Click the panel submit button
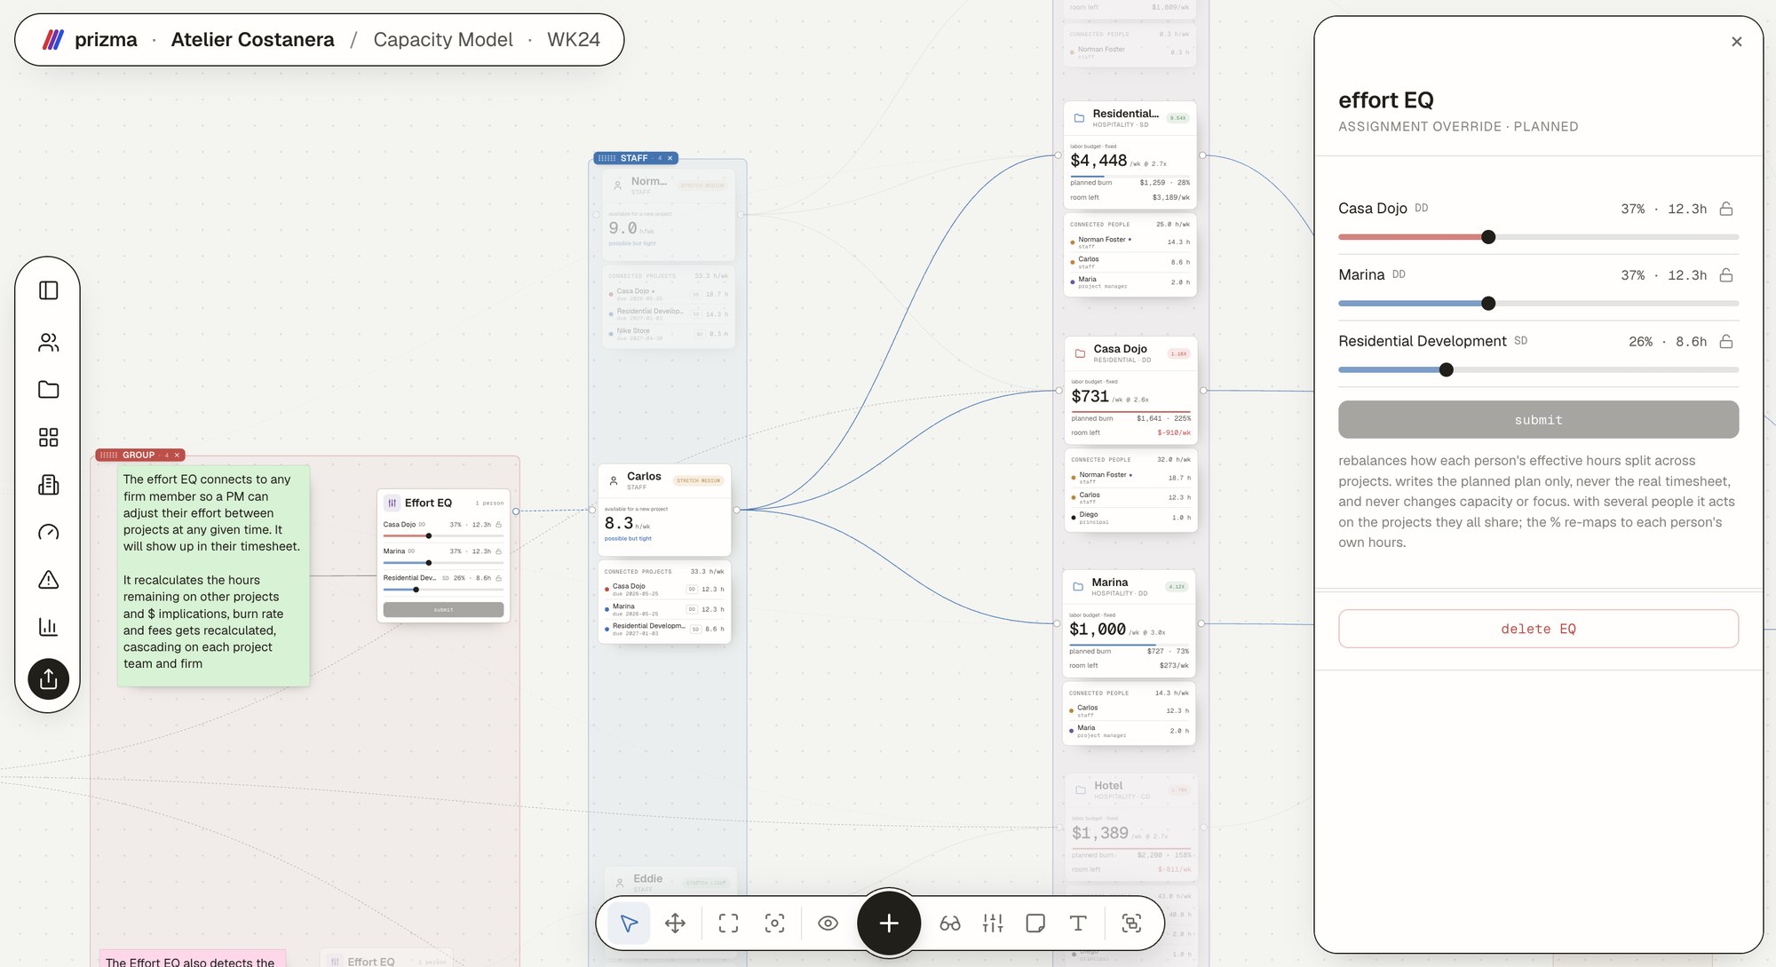The width and height of the screenshot is (1776, 967). pyautogui.click(x=1538, y=419)
